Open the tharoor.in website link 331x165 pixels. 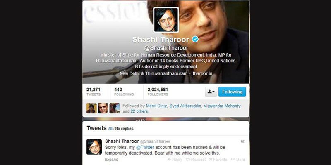(x=202, y=74)
